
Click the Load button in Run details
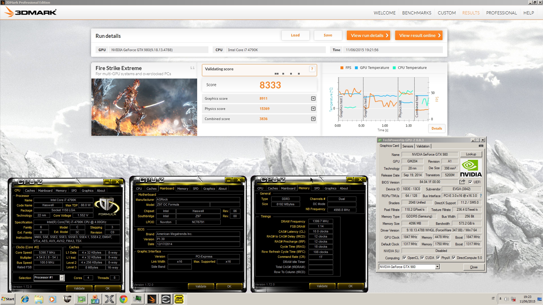click(295, 35)
